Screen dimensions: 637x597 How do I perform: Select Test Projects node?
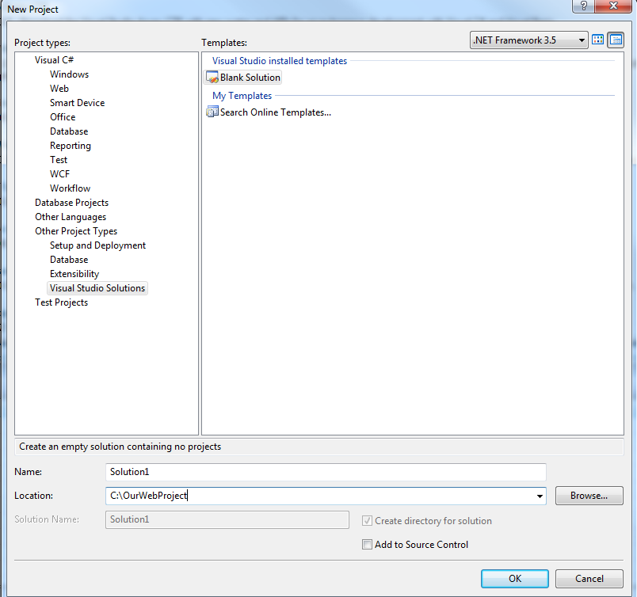pyautogui.click(x=61, y=302)
